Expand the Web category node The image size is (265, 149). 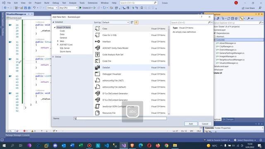[x=58, y=41]
